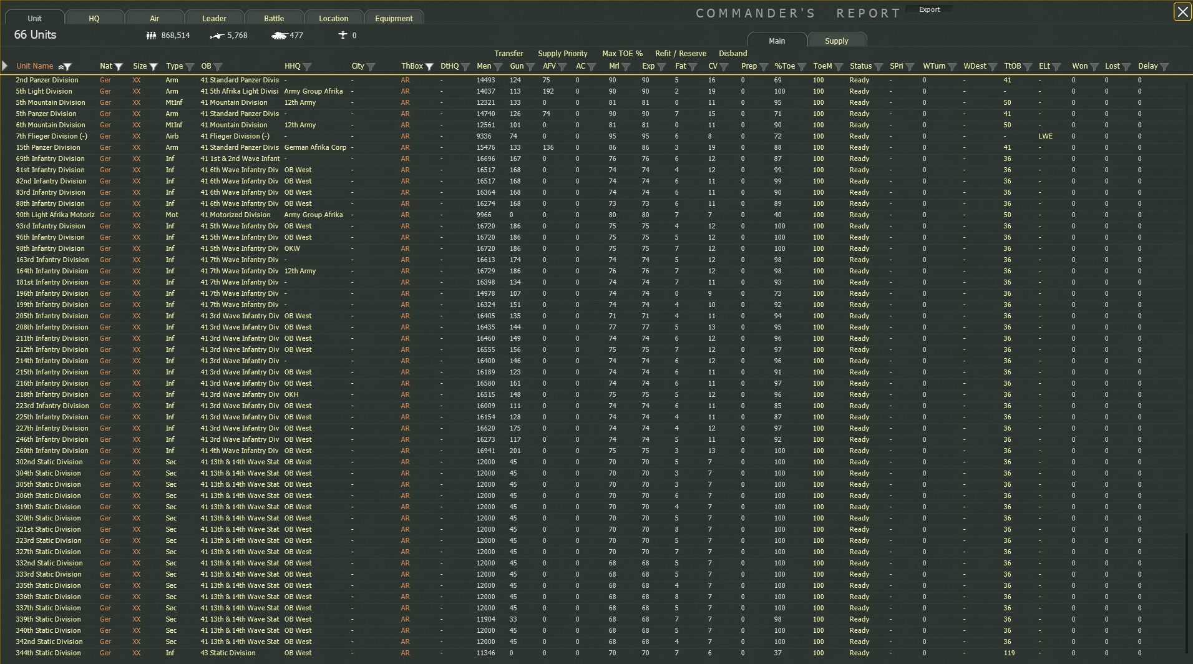The height and width of the screenshot is (664, 1193).
Task: Go to the Equipment tab
Action: (x=394, y=18)
